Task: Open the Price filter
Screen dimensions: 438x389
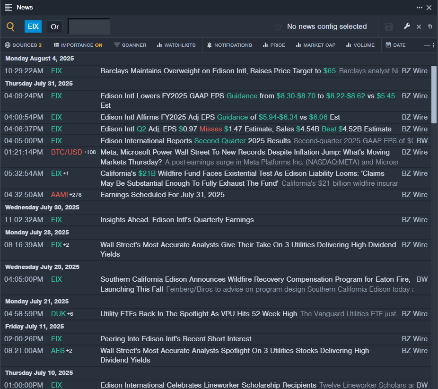Action: click(x=274, y=45)
